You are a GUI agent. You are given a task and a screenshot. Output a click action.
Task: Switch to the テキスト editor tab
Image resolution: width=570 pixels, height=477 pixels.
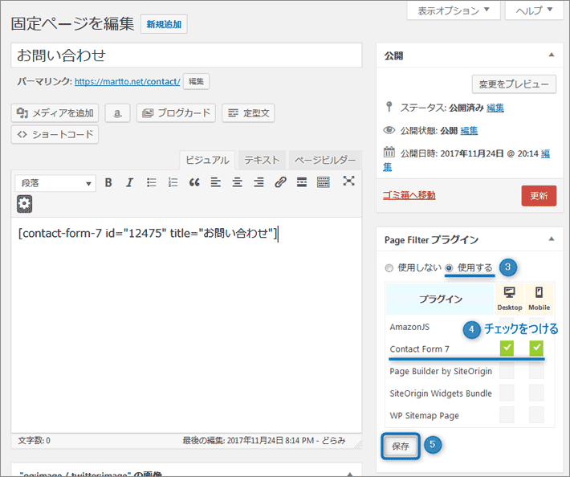263,160
